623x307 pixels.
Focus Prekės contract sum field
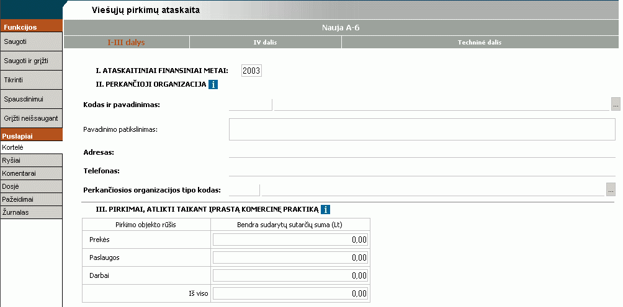[290, 240]
